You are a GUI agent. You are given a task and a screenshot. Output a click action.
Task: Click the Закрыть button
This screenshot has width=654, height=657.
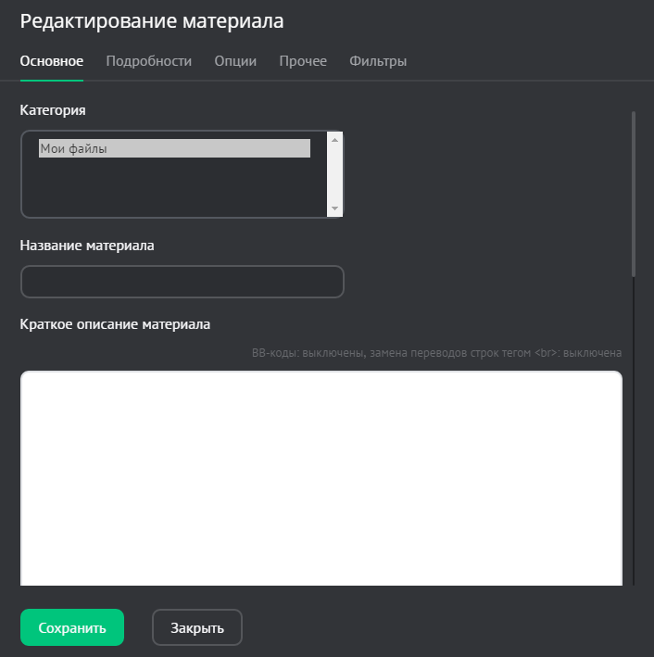(x=197, y=627)
